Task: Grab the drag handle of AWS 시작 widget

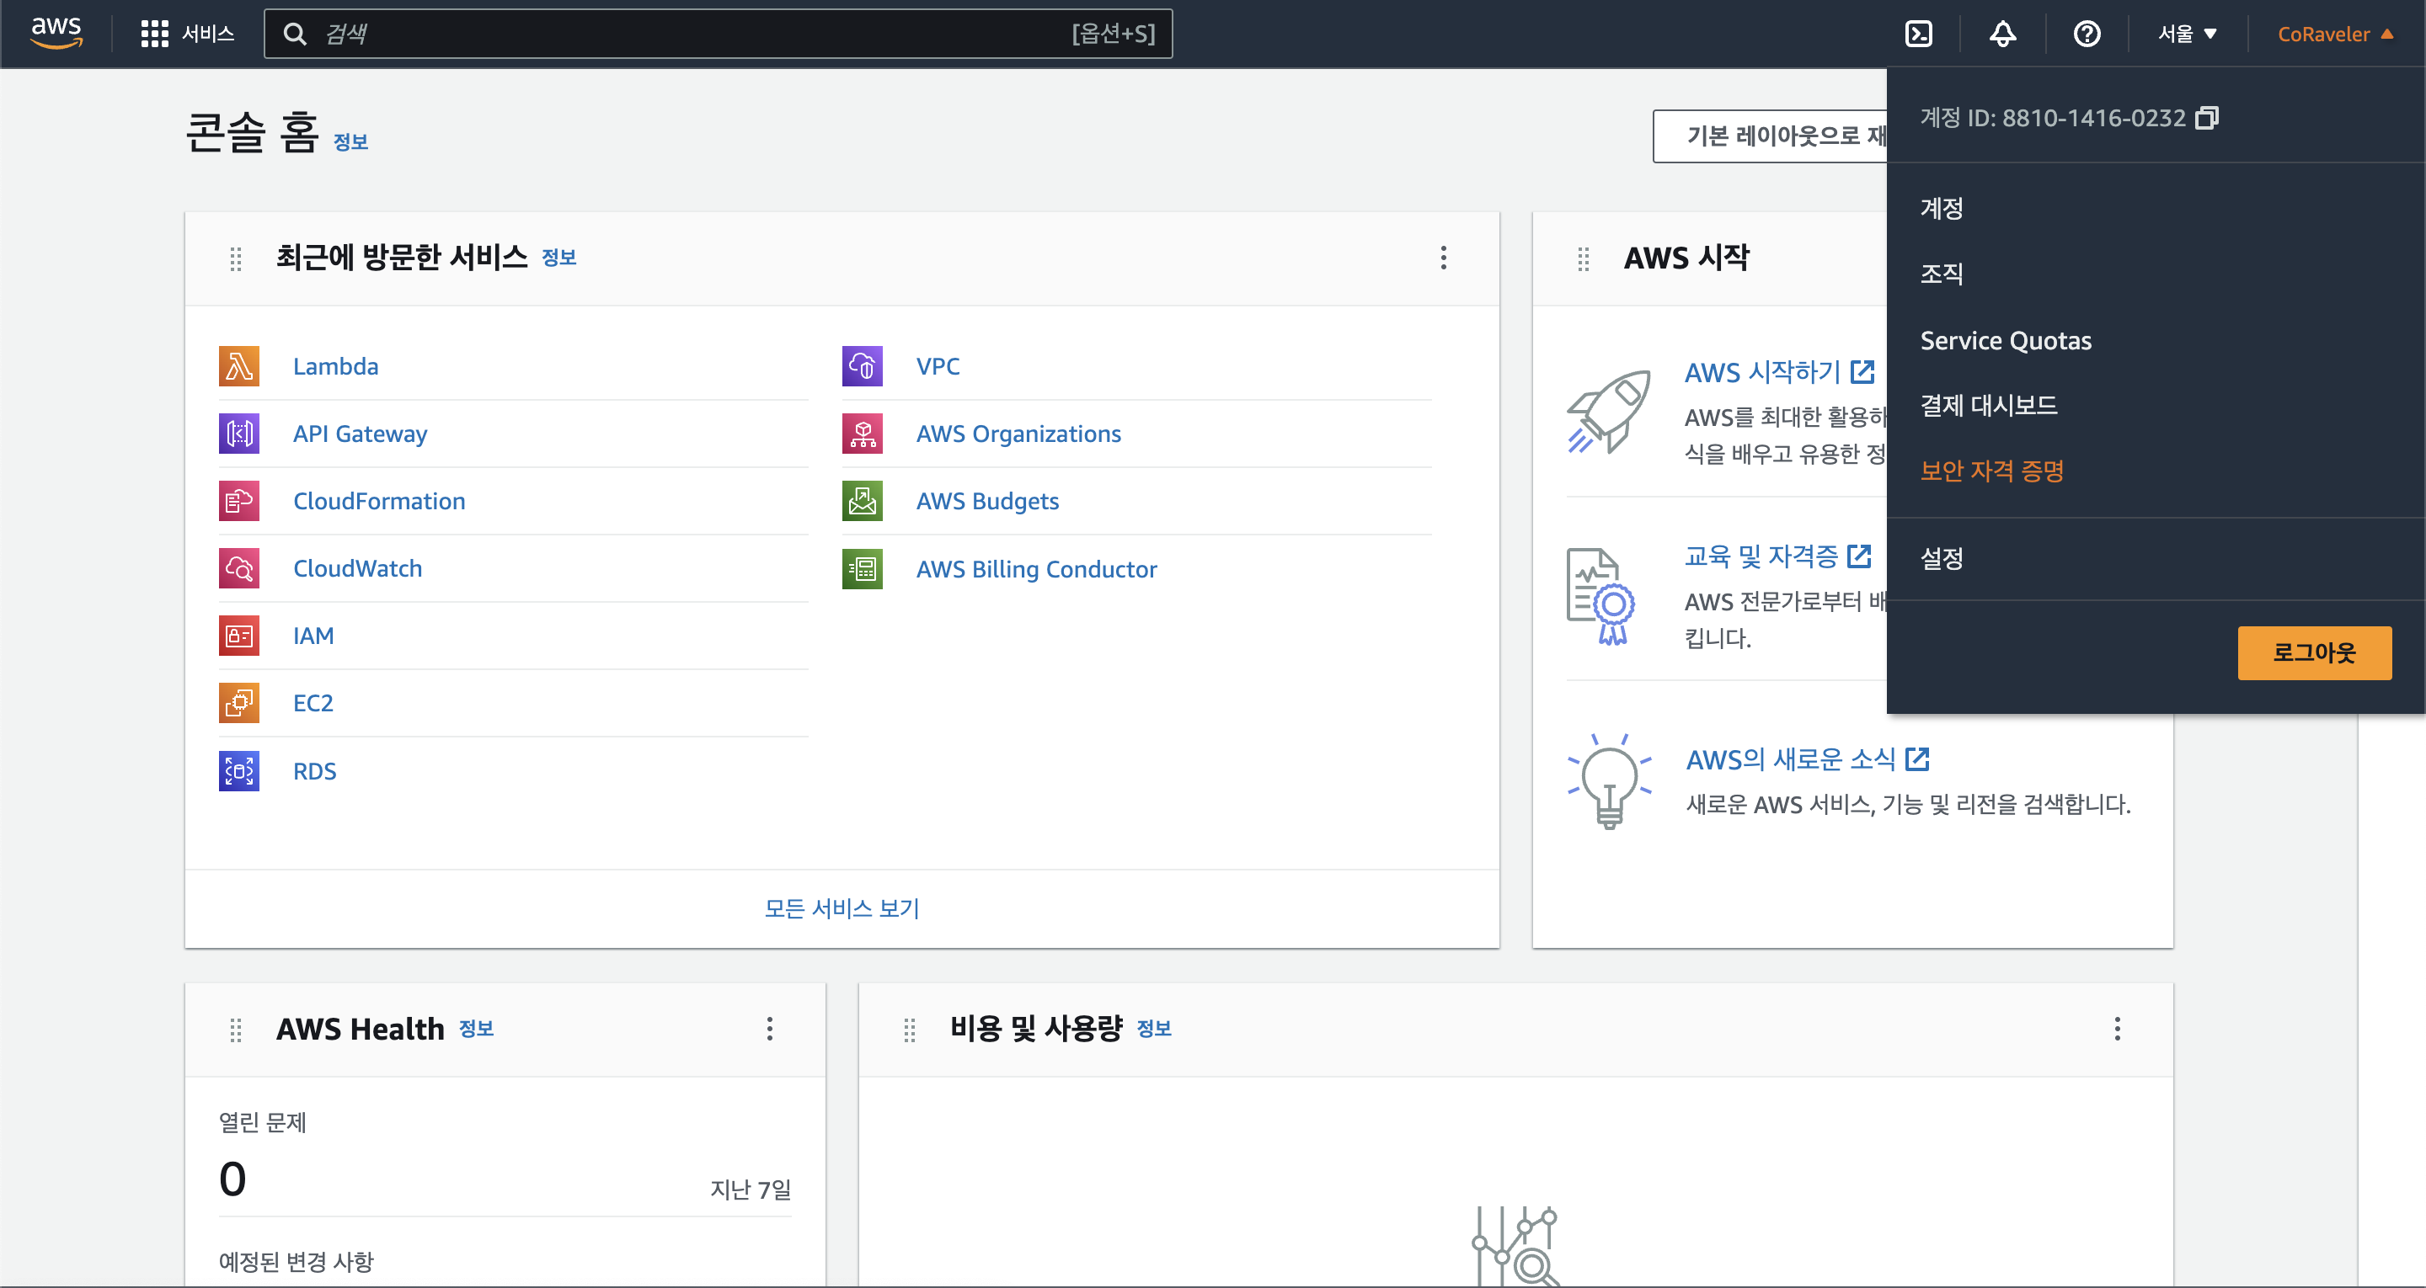Action: [x=1583, y=259]
